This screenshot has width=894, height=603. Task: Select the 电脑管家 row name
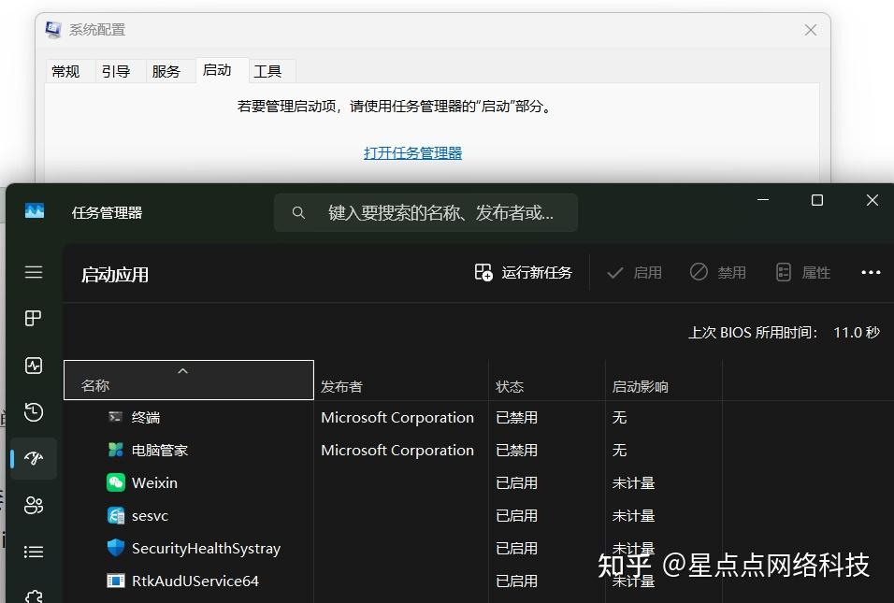pyautogui.click(x=160, y=451)
